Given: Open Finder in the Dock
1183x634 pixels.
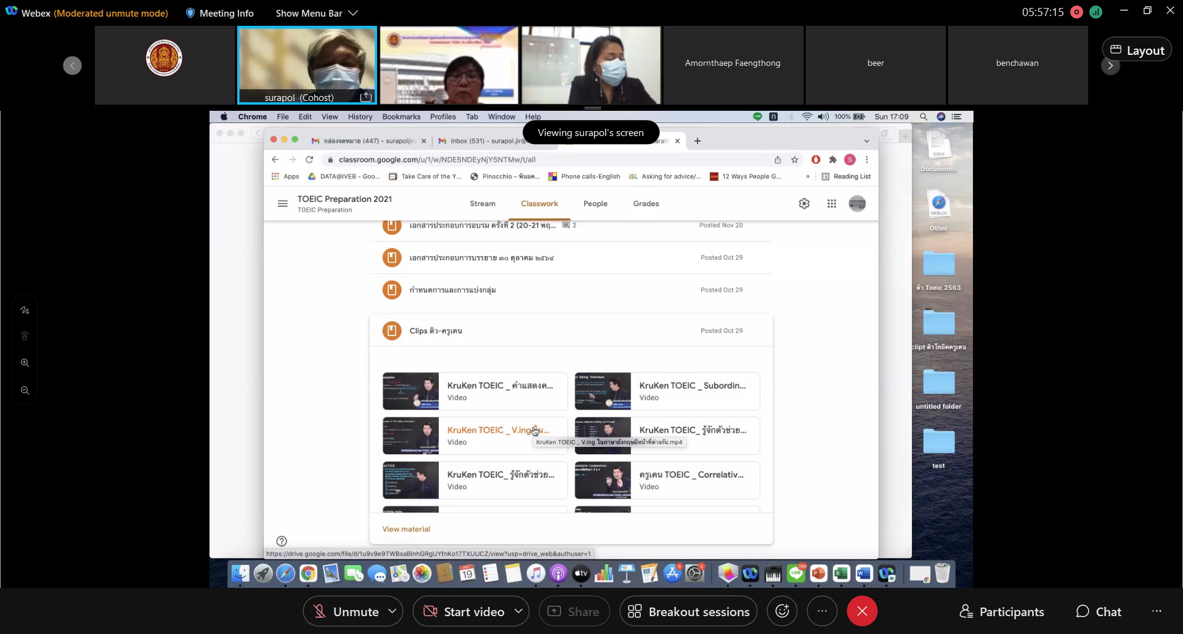Looking at the screenshot, I should 240,574.
